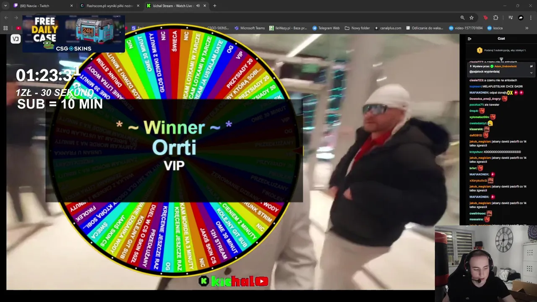This screenshot has width=537, height=302.
Task: Click chat username xXbrykuXx2
Action: (x=478, y=180)
